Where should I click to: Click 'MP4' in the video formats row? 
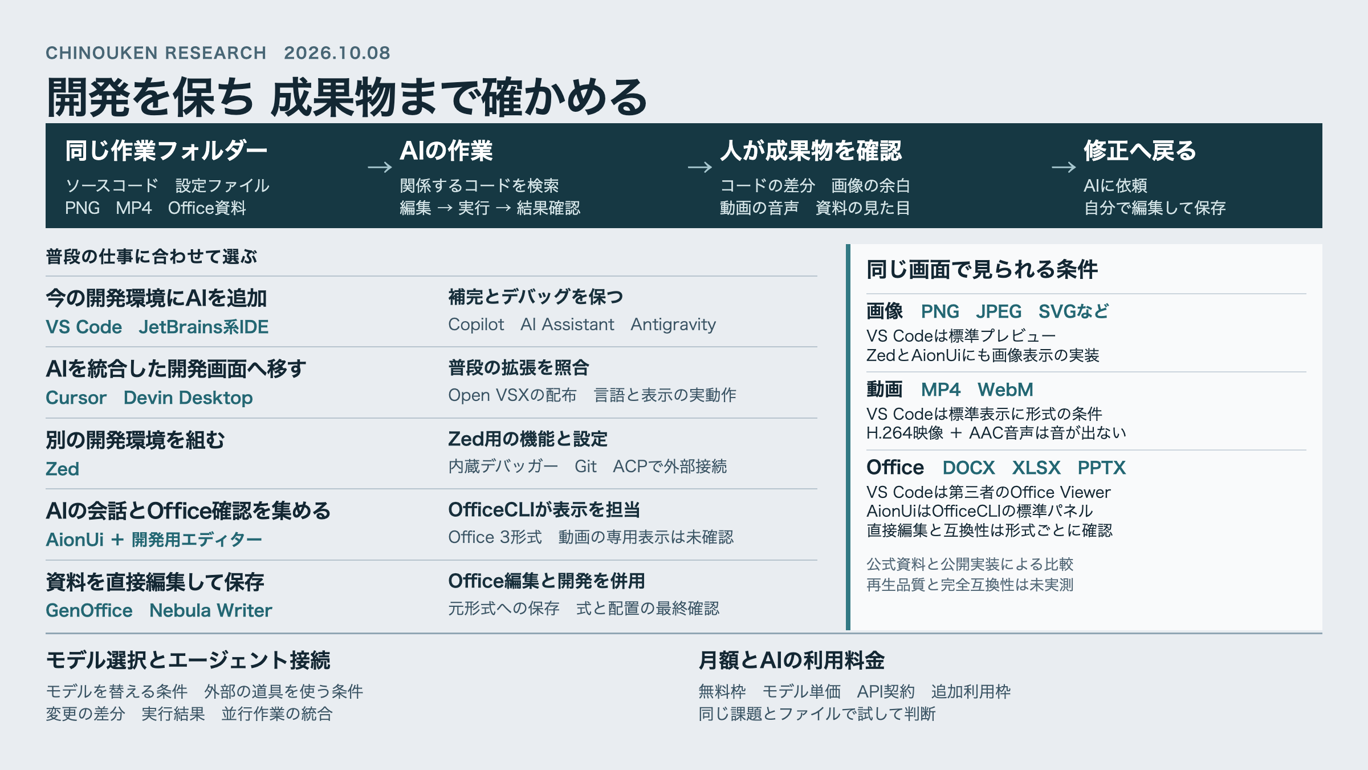pyautogui.click(x=940, y=390)
